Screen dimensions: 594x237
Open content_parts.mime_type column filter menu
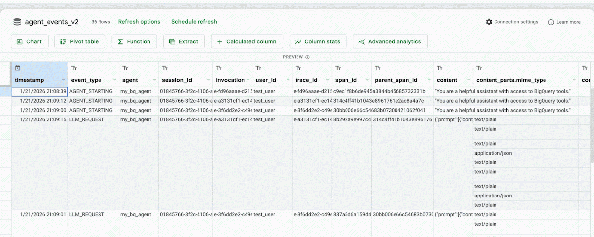574,80
